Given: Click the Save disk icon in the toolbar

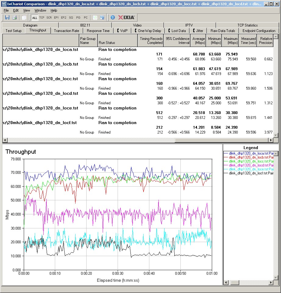Looking at the screenshot, I should point(7,18).
